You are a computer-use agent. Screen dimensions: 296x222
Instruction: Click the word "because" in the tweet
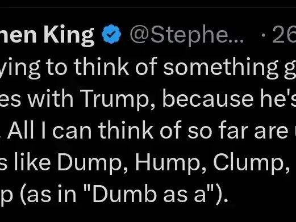click(208, 99)
